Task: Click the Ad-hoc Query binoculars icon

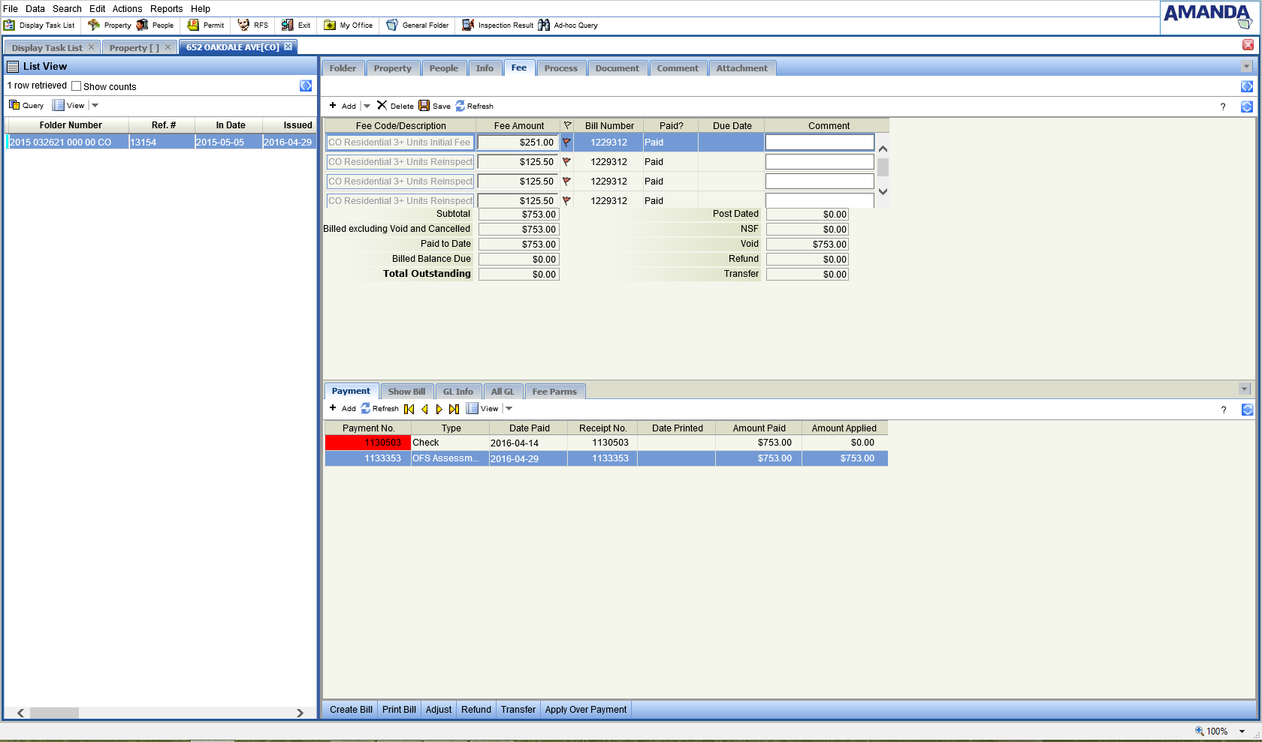Action: (x=544, y=26)
